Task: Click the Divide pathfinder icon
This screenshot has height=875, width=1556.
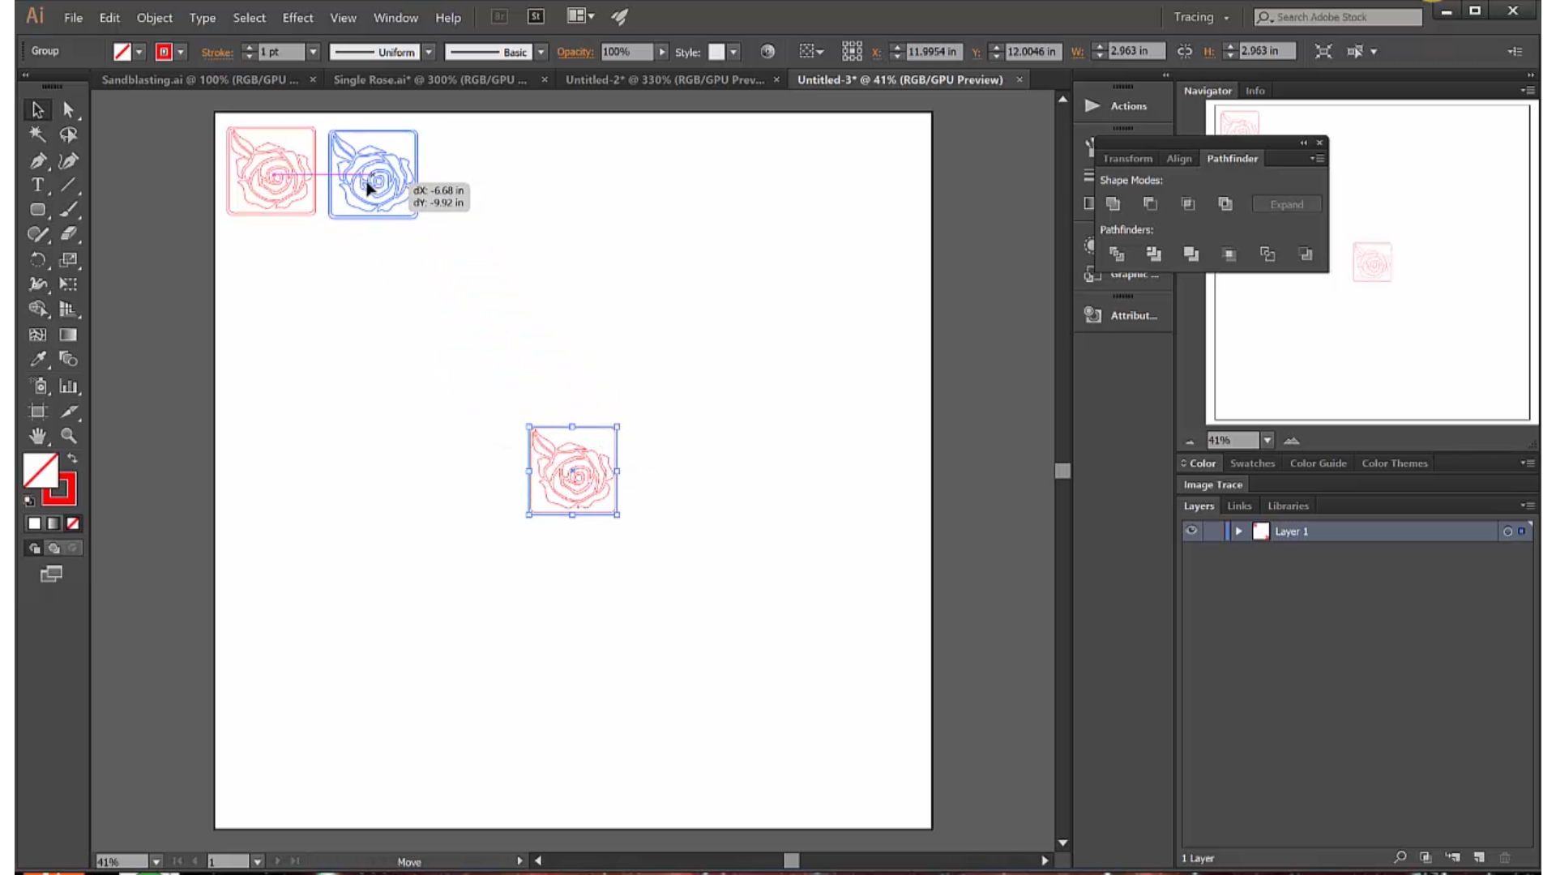Action: point(1117,254)
